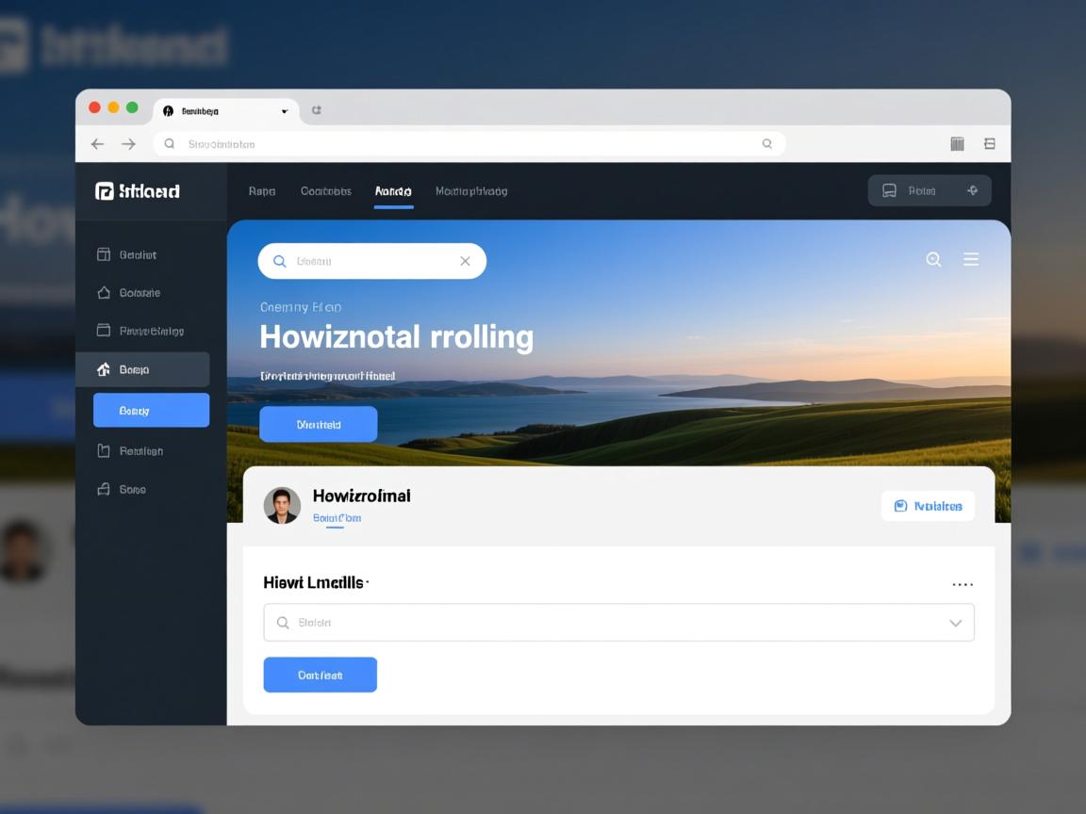Screen dimensions: 1086x814
Task: Click the blue button under the hero title
Action: [x=319, y=425]
